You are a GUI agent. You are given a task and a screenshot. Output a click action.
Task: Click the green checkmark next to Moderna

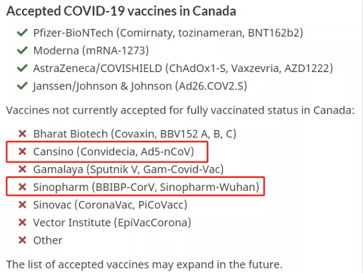pos(23,51)
